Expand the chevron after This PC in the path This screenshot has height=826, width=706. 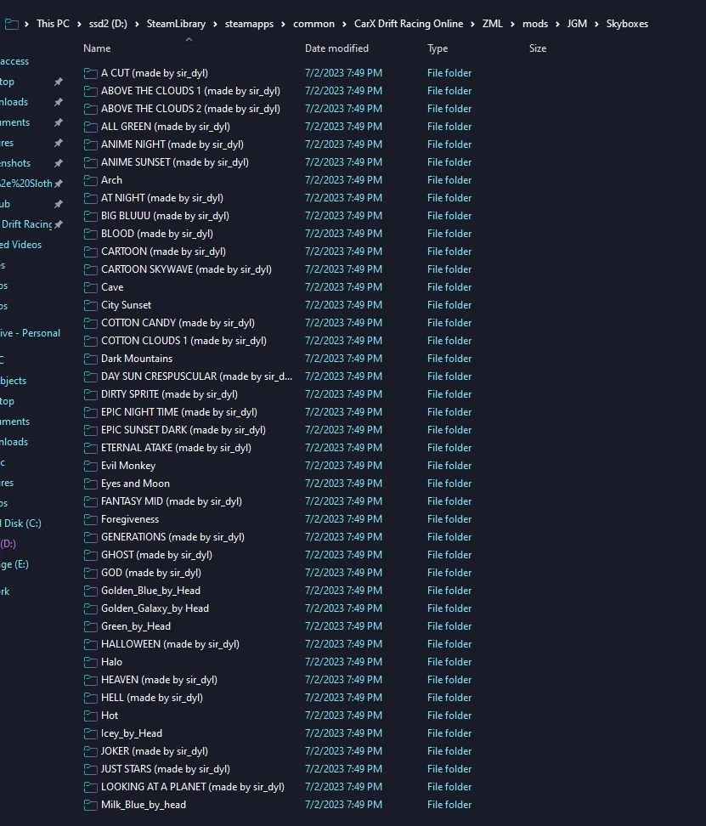pos(79,25)
